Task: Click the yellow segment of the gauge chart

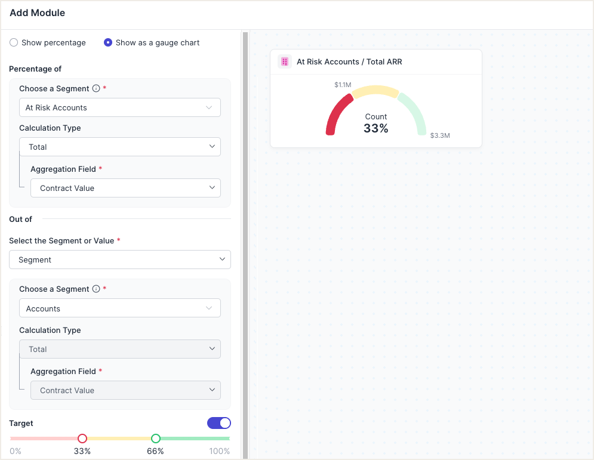Action: click(x=376, y=91)
